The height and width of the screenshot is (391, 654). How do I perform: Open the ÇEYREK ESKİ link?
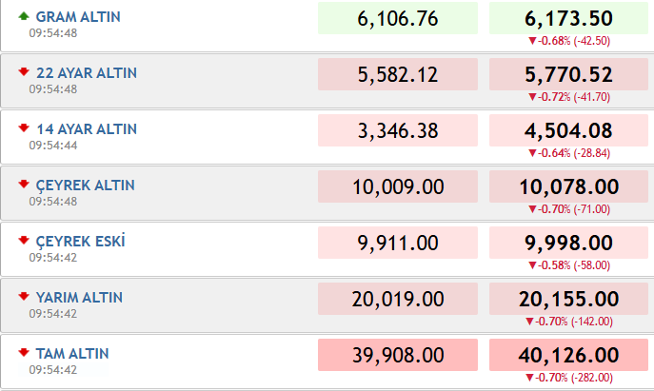pos(80,242)
